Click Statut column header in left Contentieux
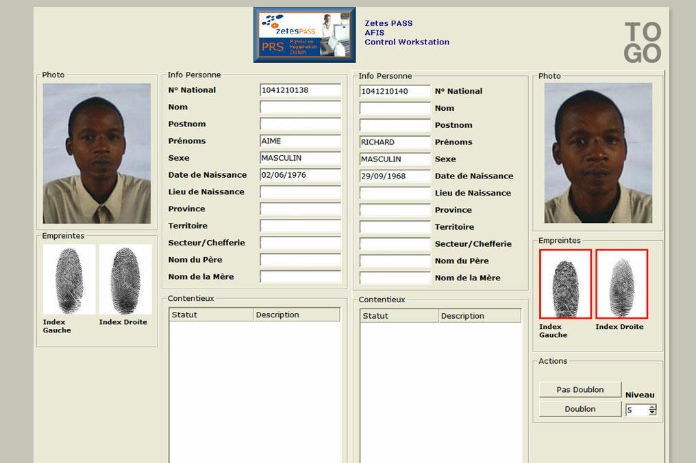 pyautogui.click(x=211, y=315)
